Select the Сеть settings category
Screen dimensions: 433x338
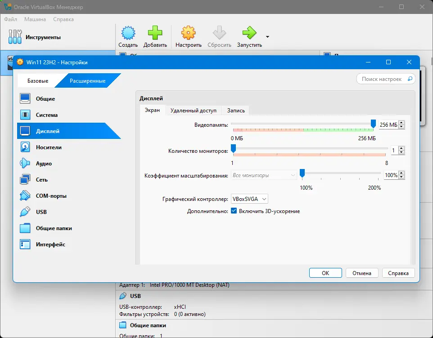(x=69, y=180)
